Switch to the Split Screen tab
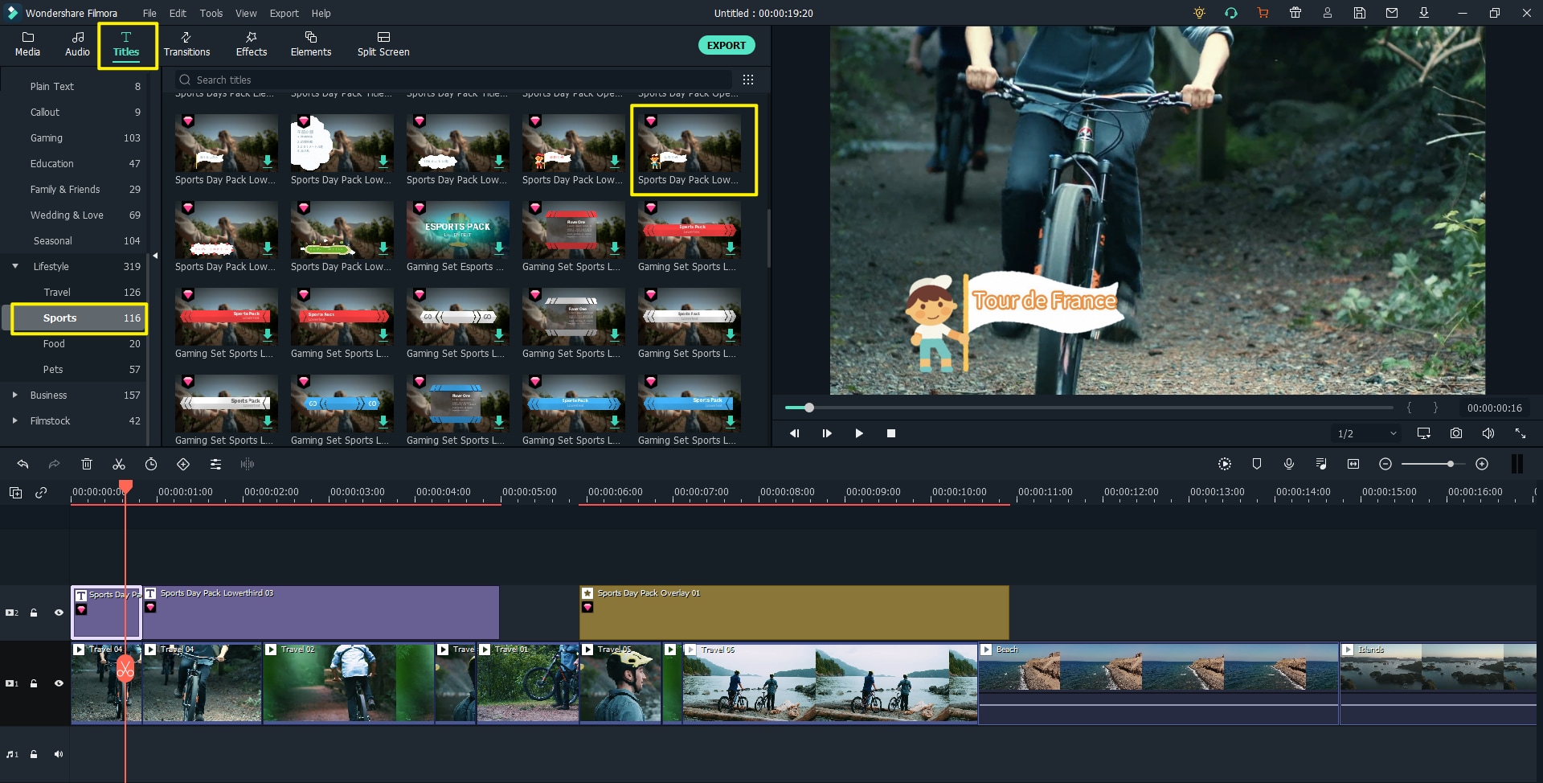Viewport: 1543px width, 783px height. (383, 45)
